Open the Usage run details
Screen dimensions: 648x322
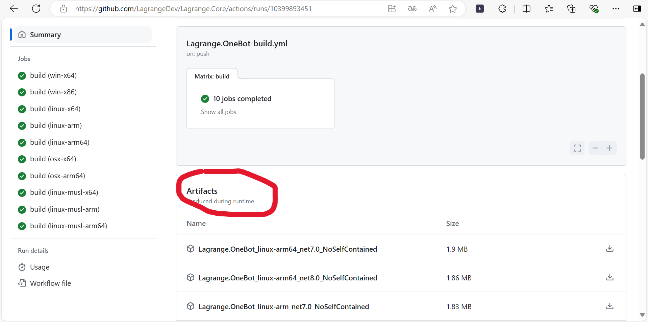click(40, 267)
